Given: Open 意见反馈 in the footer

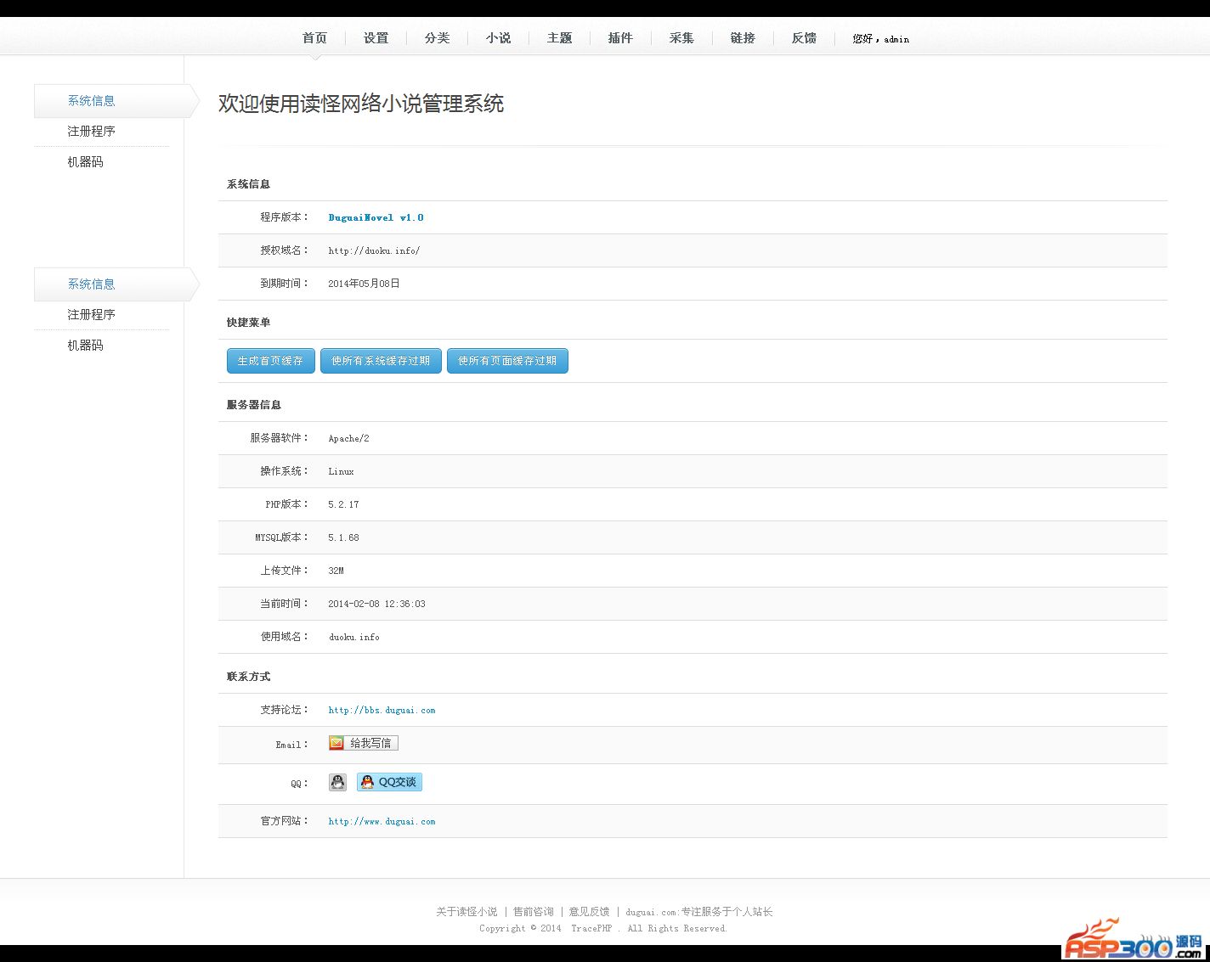Looking at the screenshot, I should point(589,912).
